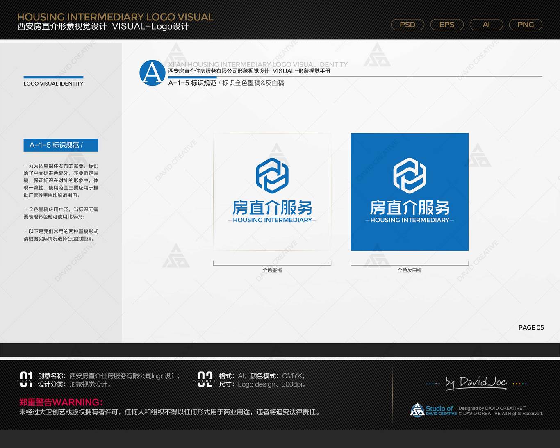Click the blue 'A-1-5 标识规范 /' sidebar label
The height and width of the screenshot is (448, 560).
click(61, 145)
